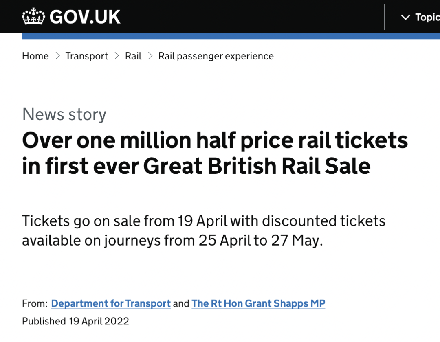The image size is (440, 342).
Task: Click the GOV.UK wordmark text
Action: click(x=85, y=17)
